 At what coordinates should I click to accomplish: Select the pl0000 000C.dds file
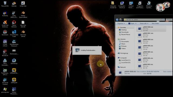(151, 35)
